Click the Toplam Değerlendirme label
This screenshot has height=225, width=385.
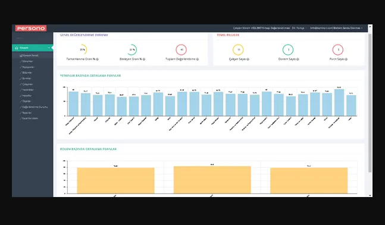[180, 59]
